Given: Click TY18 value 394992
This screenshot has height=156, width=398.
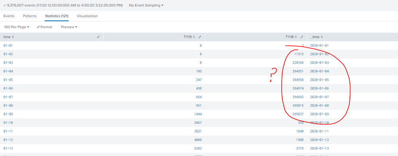Looking at the screenshot, I should click(x=298, y=97).
